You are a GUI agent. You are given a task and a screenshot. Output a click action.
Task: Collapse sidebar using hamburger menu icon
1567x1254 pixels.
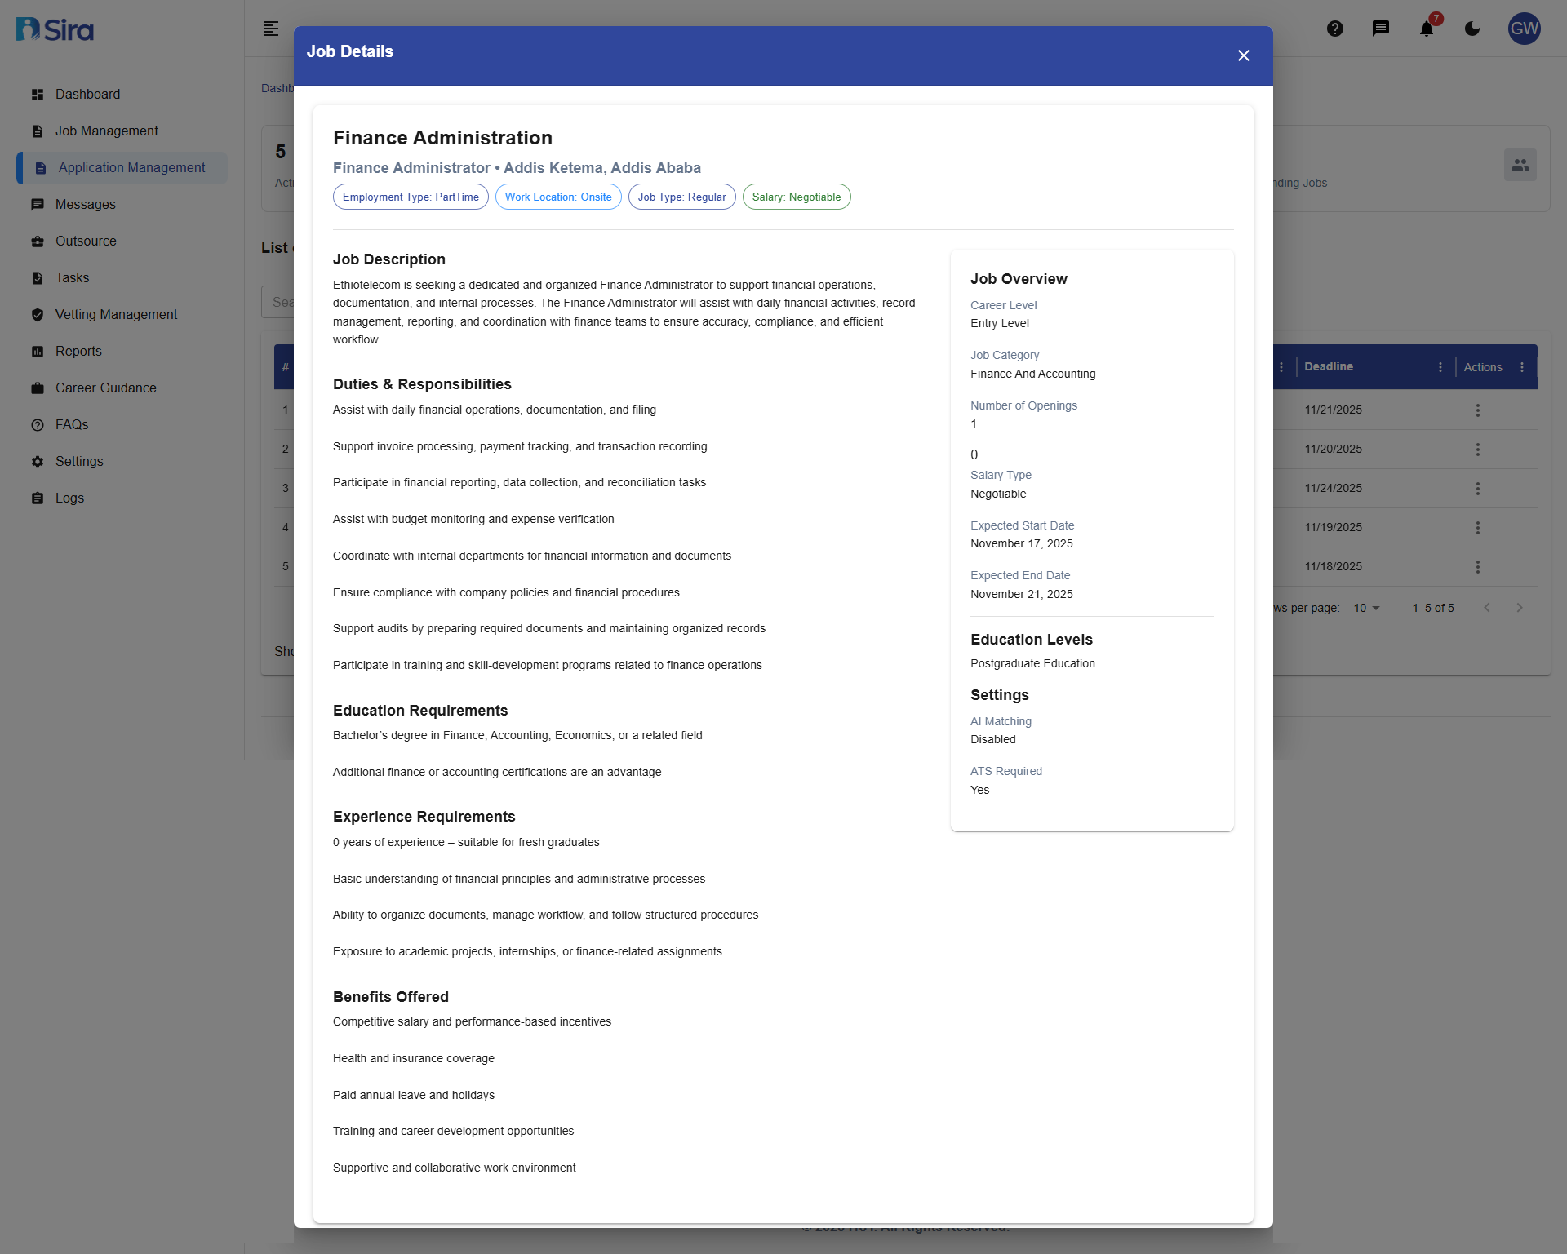[x=271, y=29]
